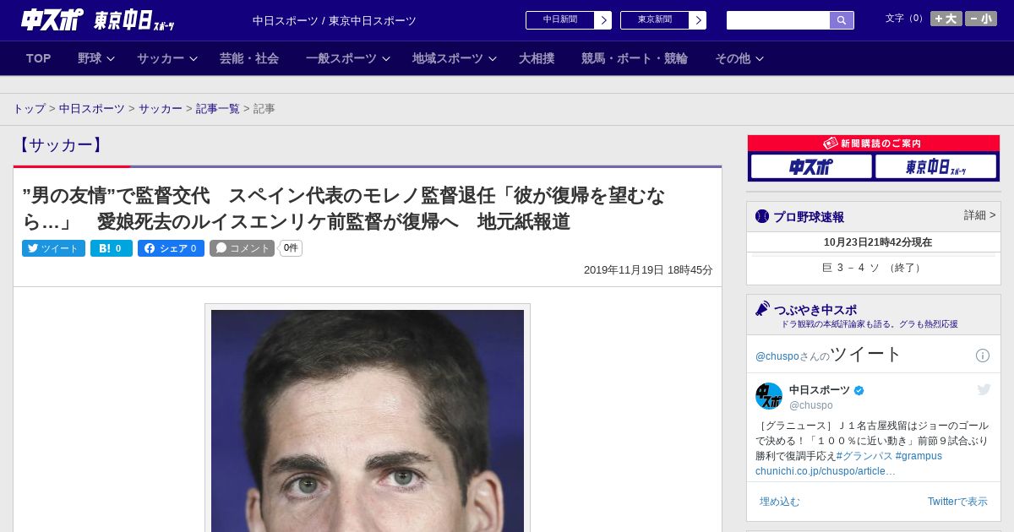Click the article headline text
Image resolution: width=1014 pixels, height=532 pixels.
[344, 209]
